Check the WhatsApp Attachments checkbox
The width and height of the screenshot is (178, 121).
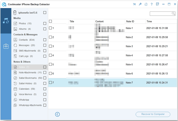click(x=45, y=105)
